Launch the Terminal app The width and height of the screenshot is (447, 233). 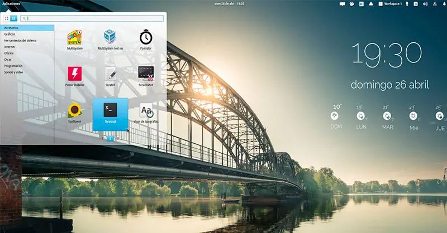coord(110,114)
